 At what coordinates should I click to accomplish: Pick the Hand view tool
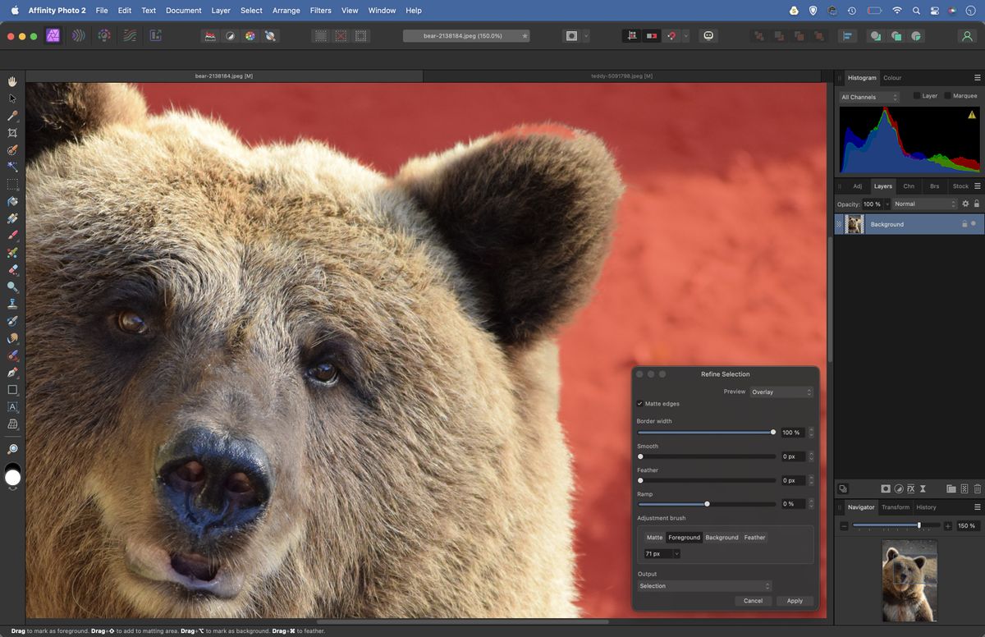11,81
